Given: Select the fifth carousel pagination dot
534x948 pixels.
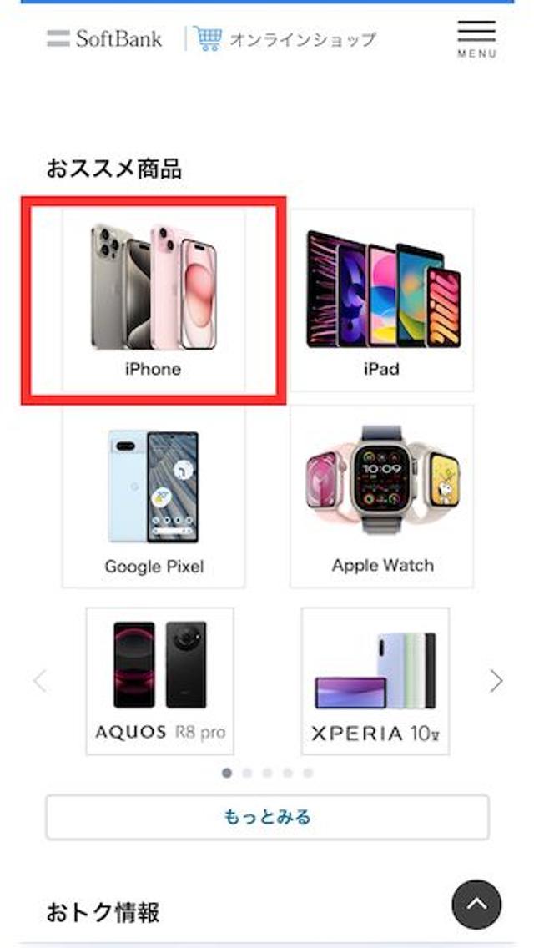Looking at the screenshot, I should coord(308,773).
